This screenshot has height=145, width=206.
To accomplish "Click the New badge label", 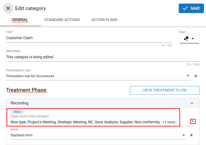I will pyautogui.click(x=18, y=112).
